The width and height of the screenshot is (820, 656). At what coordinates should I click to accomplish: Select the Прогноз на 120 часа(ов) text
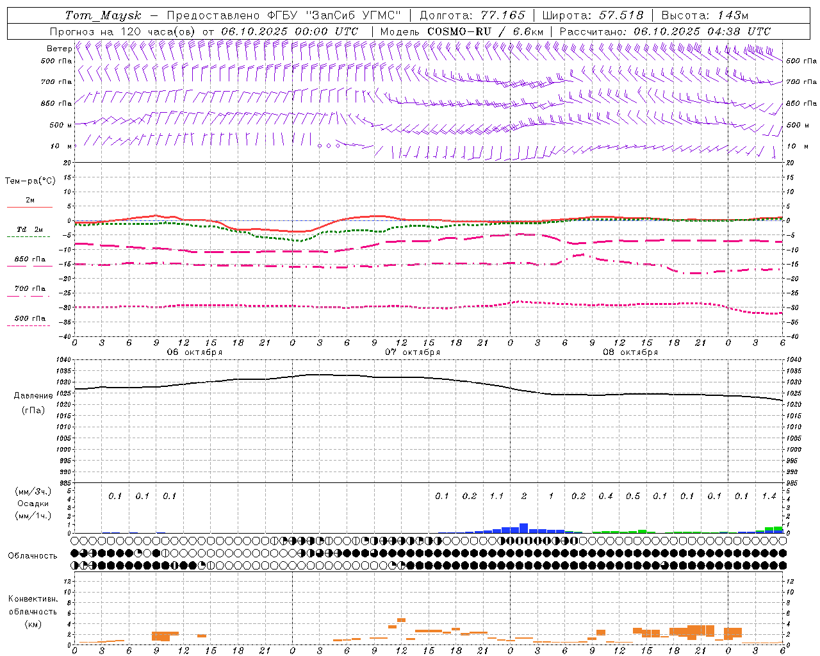[123, 31]
